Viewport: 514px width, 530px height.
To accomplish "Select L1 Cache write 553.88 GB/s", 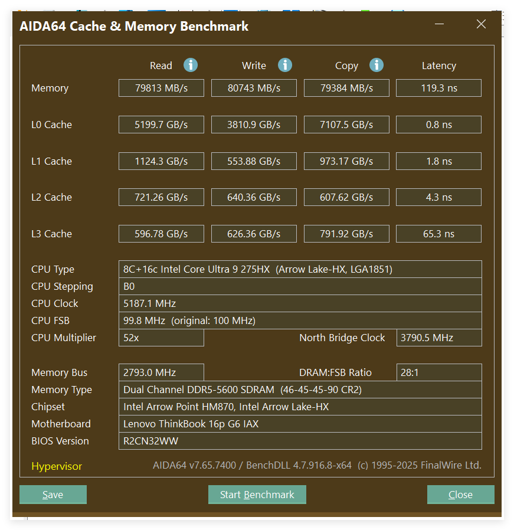I will tap(254, 161).
